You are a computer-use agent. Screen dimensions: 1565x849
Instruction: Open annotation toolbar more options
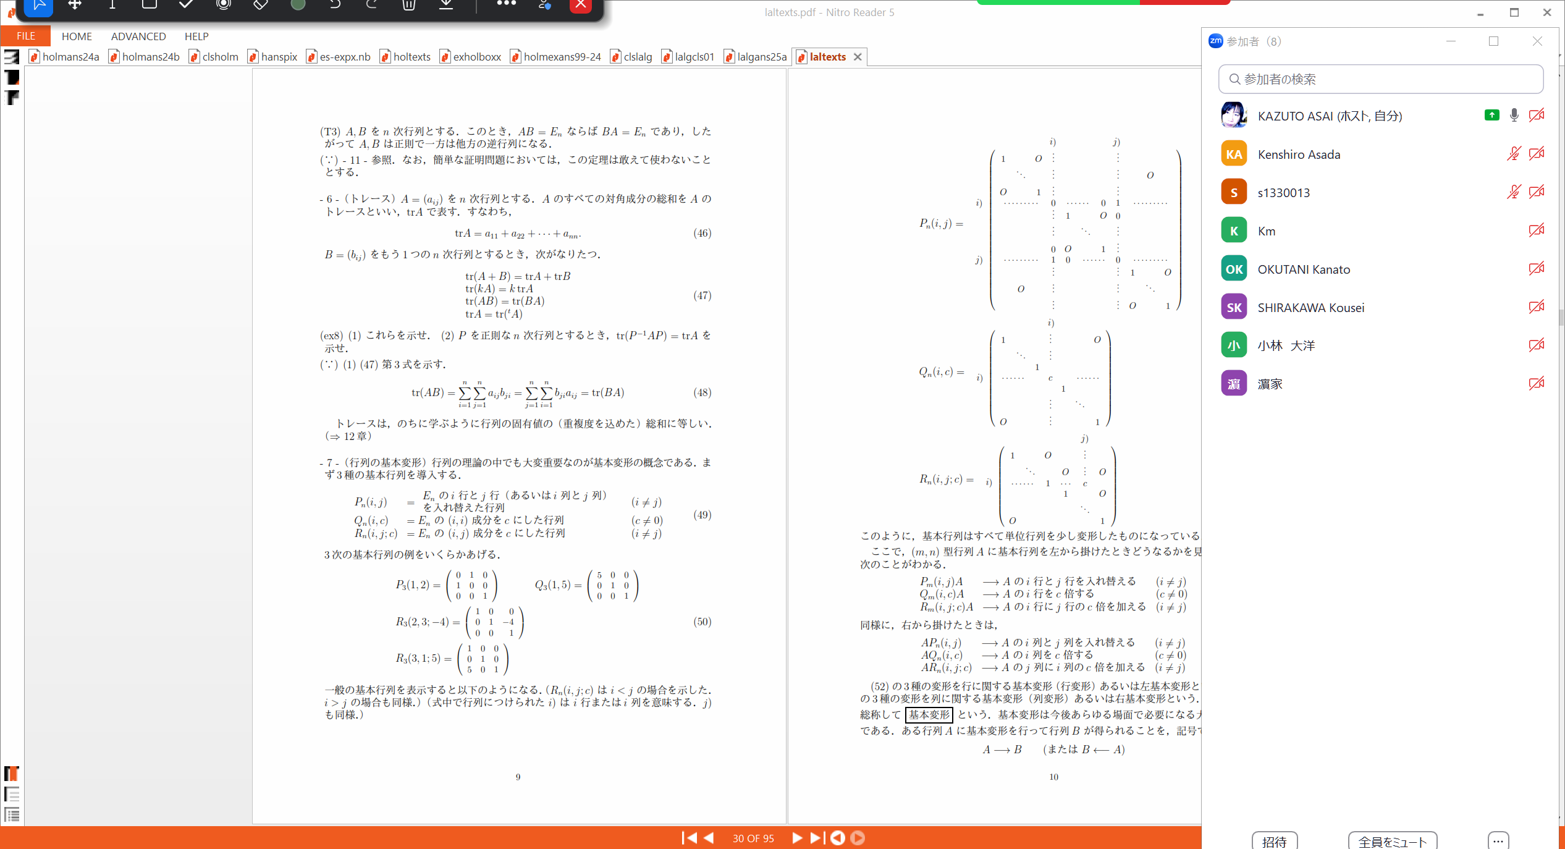click(x=506, y=4)
